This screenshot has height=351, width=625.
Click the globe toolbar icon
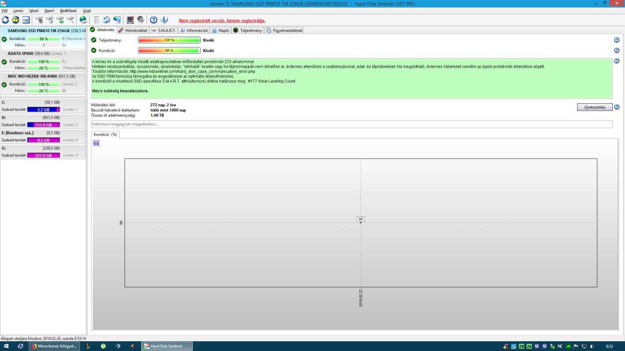(x=83, y=20)
